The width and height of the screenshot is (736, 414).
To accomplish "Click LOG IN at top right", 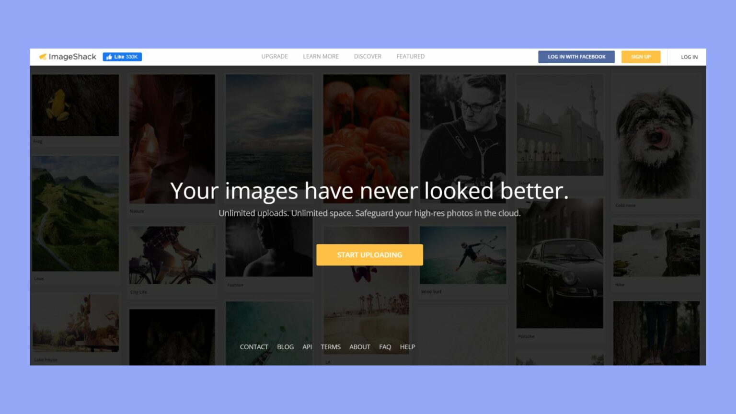I will 689,57.
